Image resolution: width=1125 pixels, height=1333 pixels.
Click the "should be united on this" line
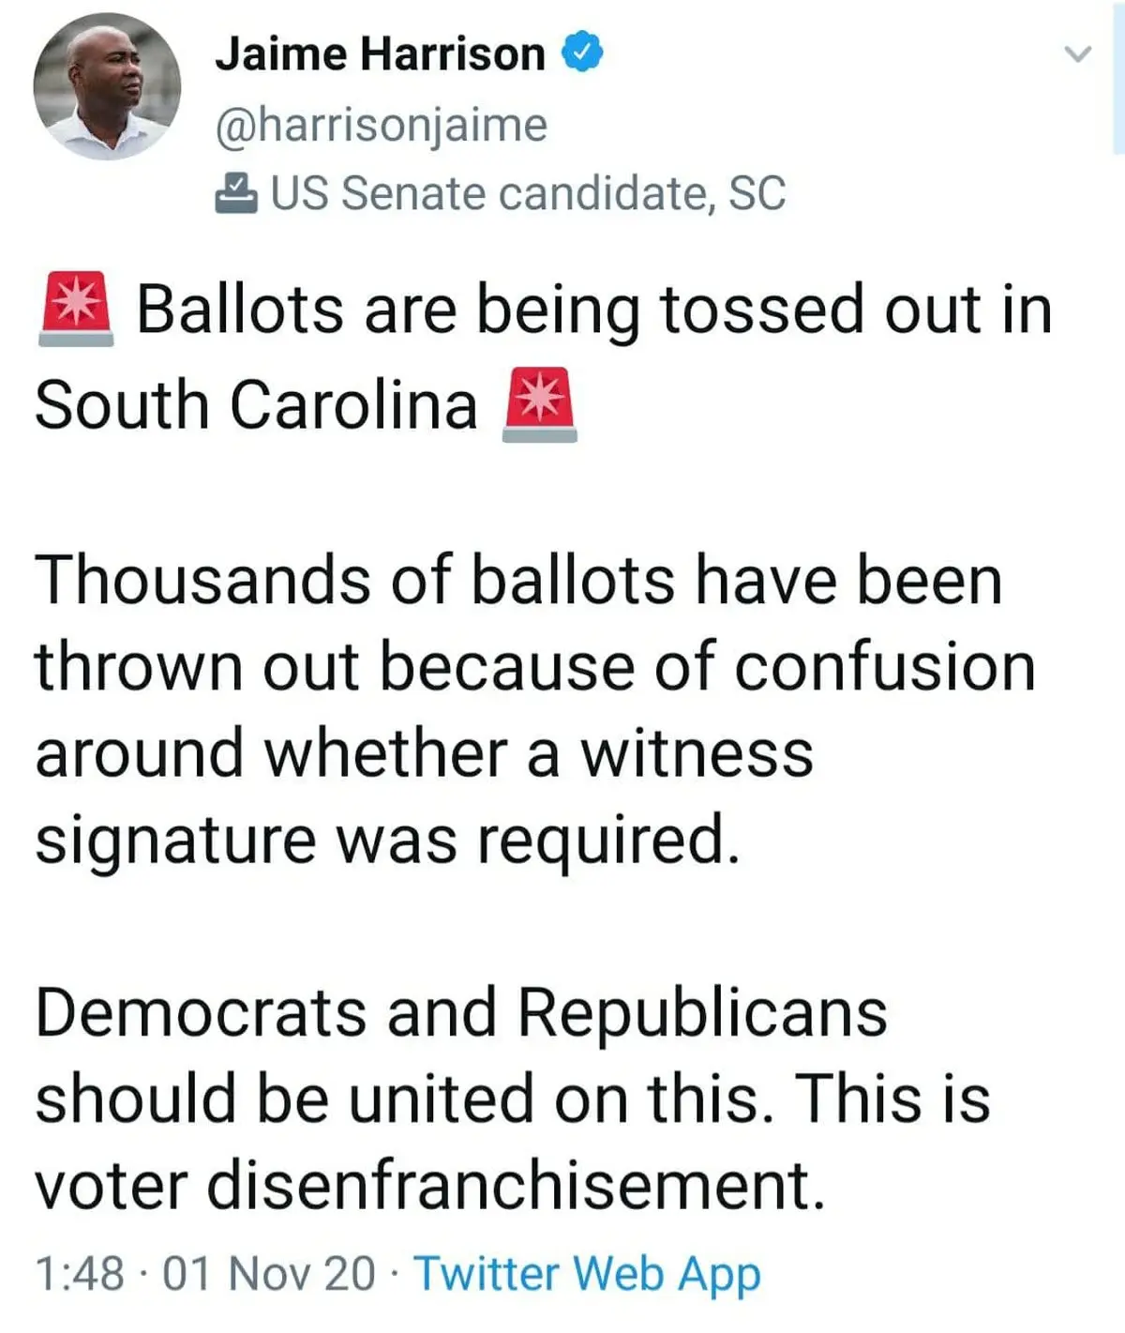click(512, 1099)
